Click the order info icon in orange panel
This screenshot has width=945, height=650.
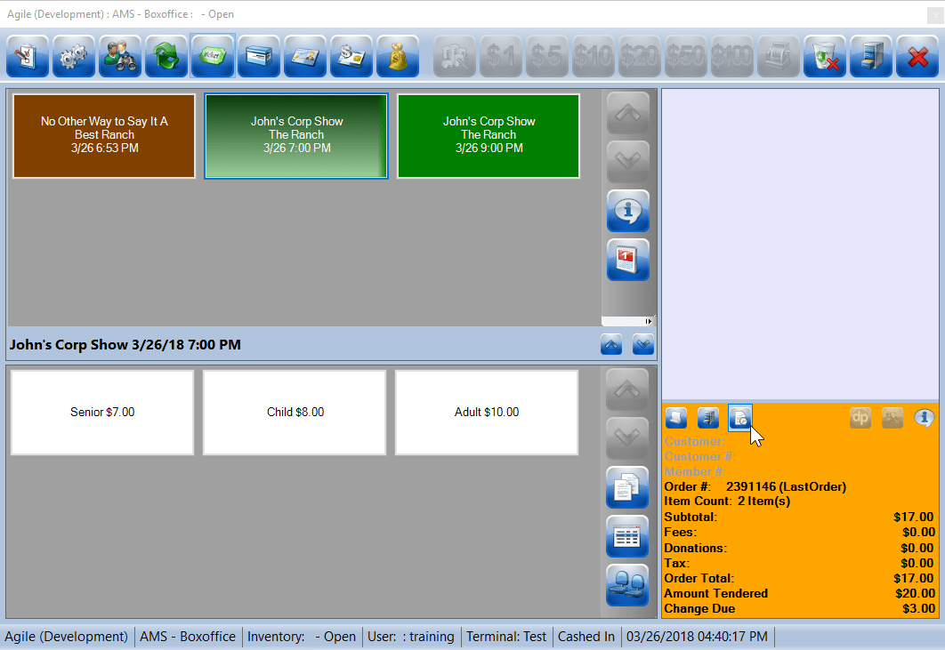[924, 417]
